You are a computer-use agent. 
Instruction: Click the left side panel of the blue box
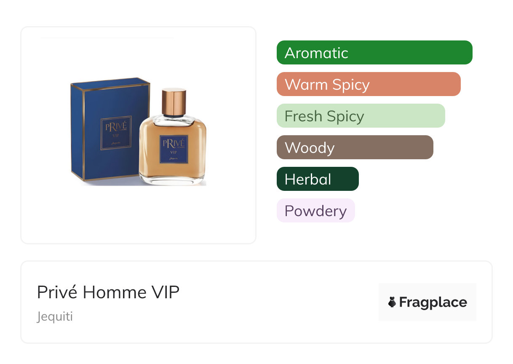pyautogui.click(x=77, y=131)
